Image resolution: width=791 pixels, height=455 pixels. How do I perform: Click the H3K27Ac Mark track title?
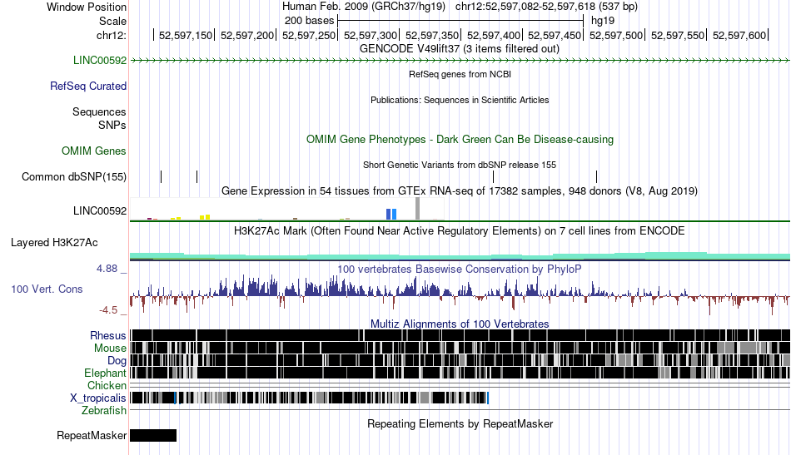click(459, 231)
